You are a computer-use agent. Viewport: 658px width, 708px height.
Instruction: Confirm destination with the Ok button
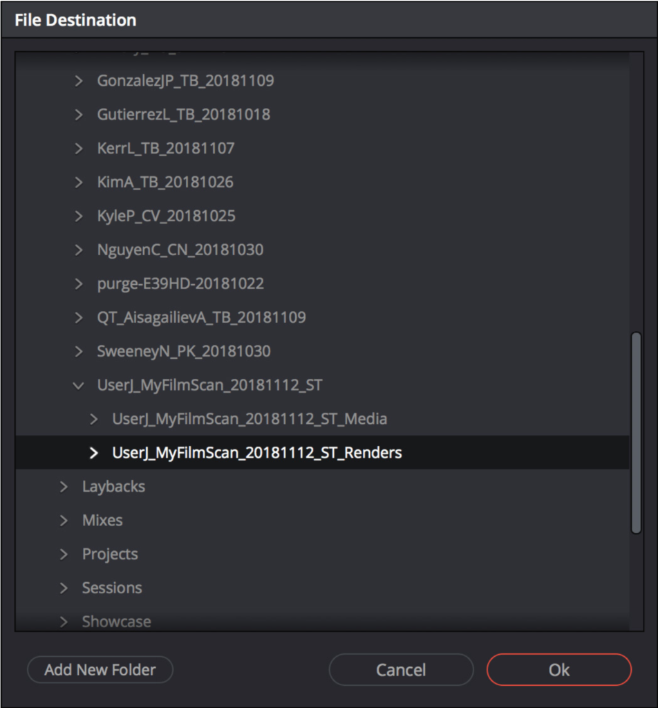[x=559, y=669]
